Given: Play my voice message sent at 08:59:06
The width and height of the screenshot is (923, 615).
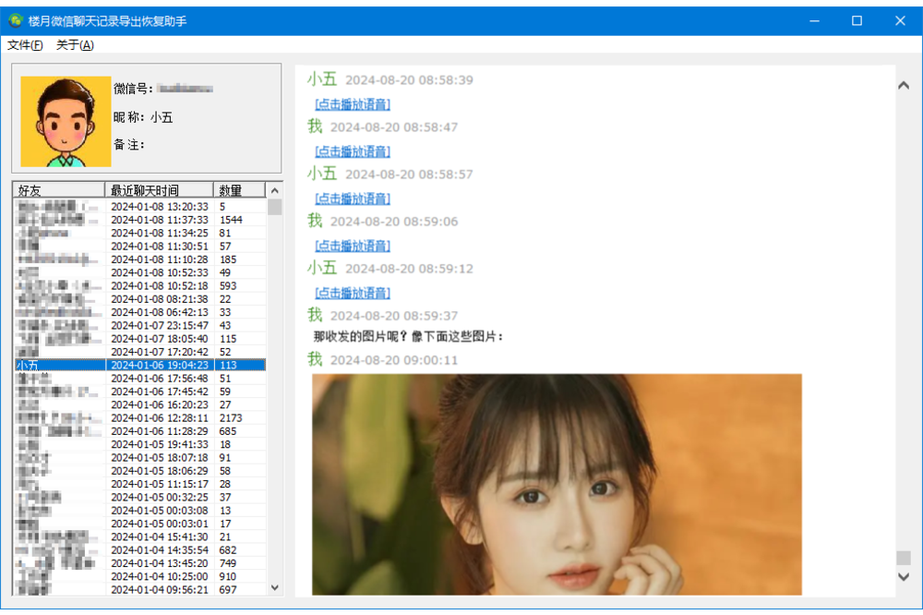Looking at the screenshot, I should 353,246.
